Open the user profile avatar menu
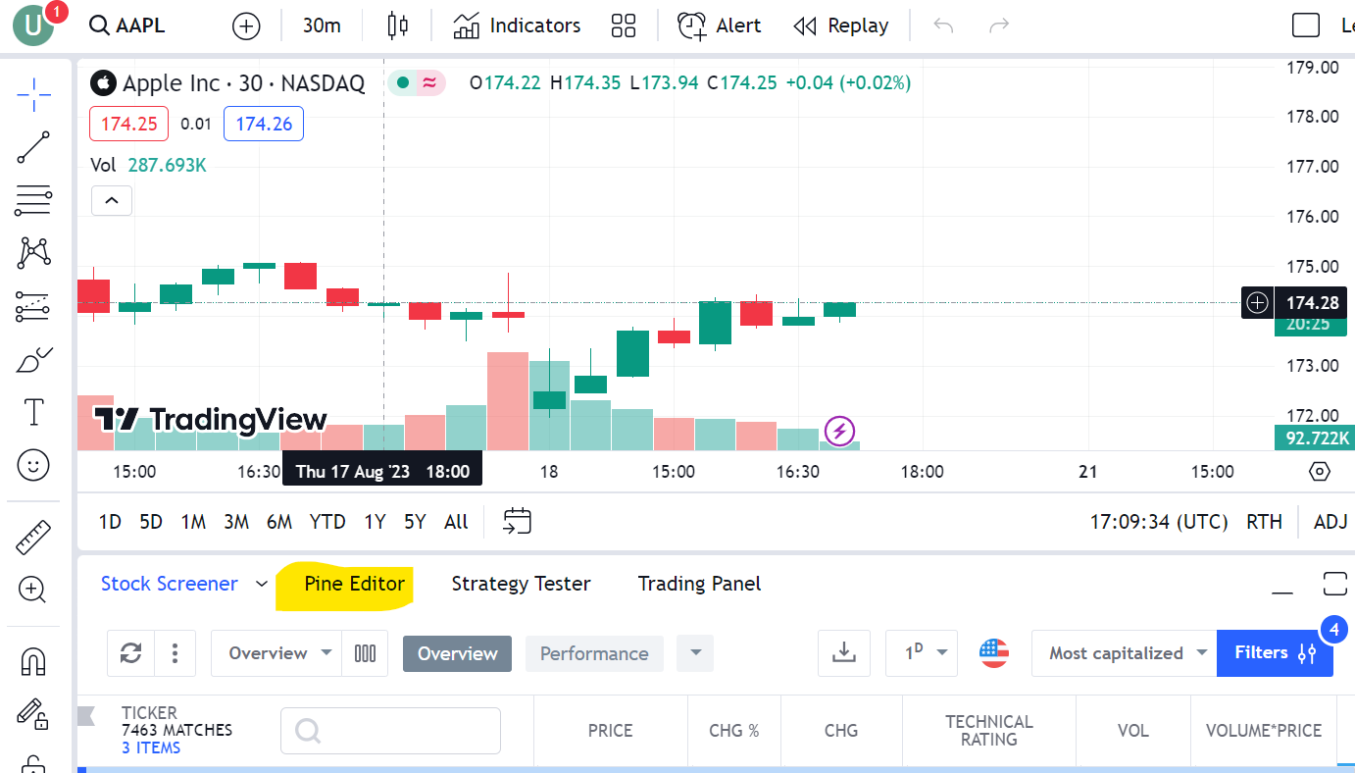The width and height of the screenshot is (1355, 773). (x=33, y=25)
